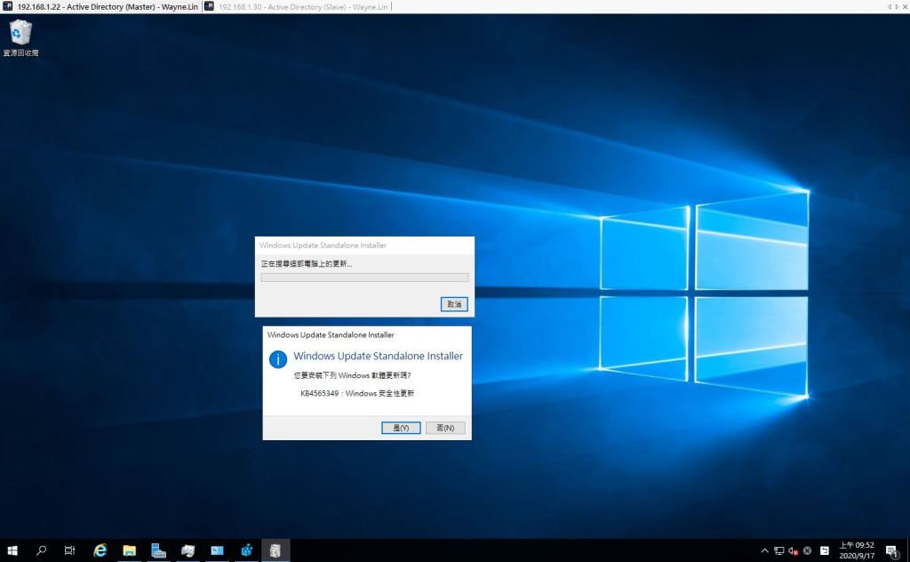Screen dimensions: 910x562
Task: Click the taskbar search magnifier icon
Action: [41, 550]
